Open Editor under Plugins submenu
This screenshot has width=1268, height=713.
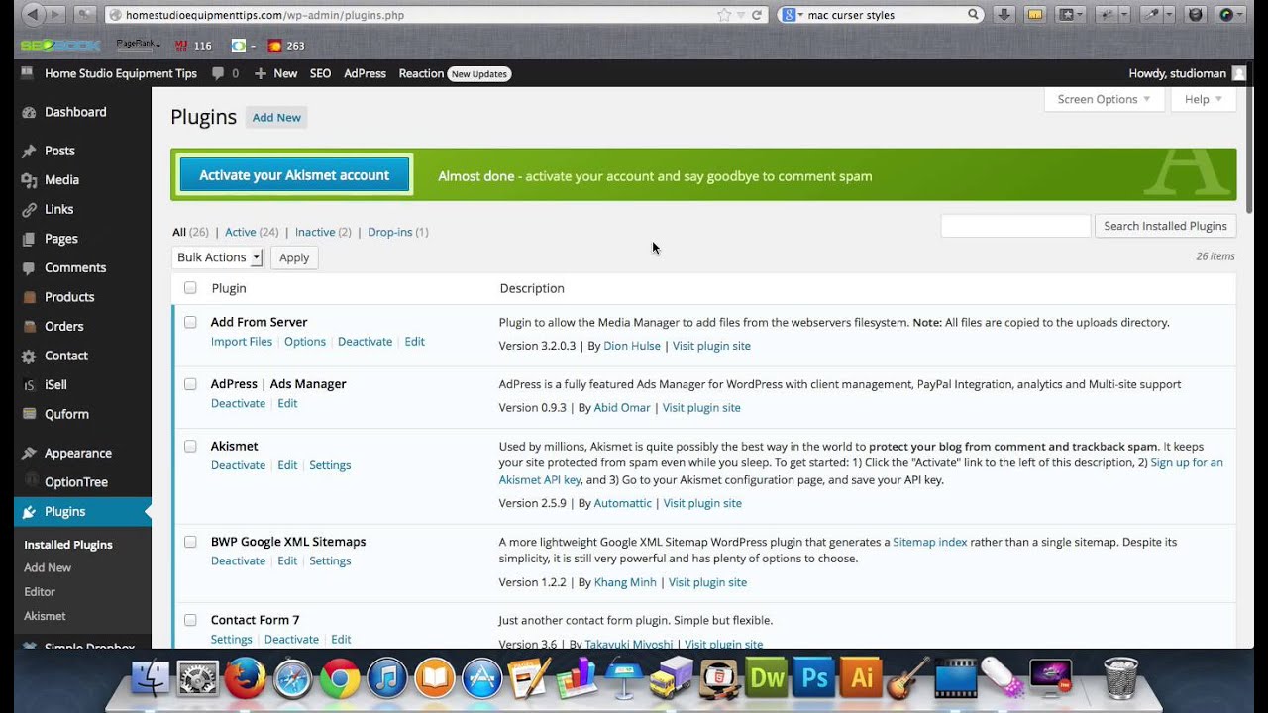click(40, 592)
